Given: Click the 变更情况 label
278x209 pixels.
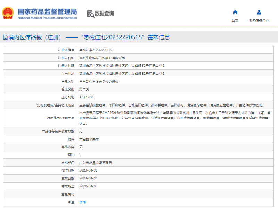Looking at the screenshot, I should (x=67, y=194).
